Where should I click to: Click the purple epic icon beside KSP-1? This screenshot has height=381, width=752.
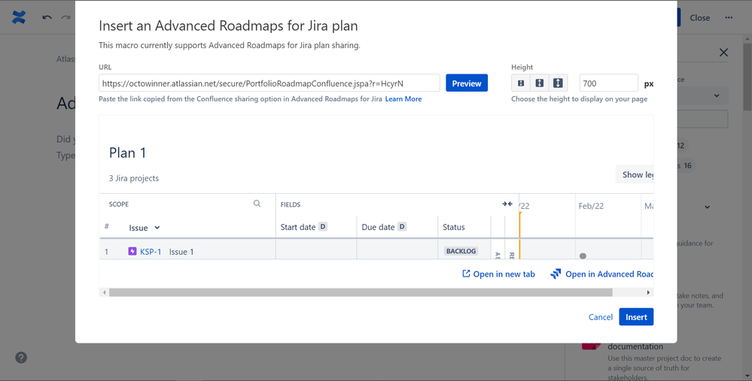(x=132, y=251)
